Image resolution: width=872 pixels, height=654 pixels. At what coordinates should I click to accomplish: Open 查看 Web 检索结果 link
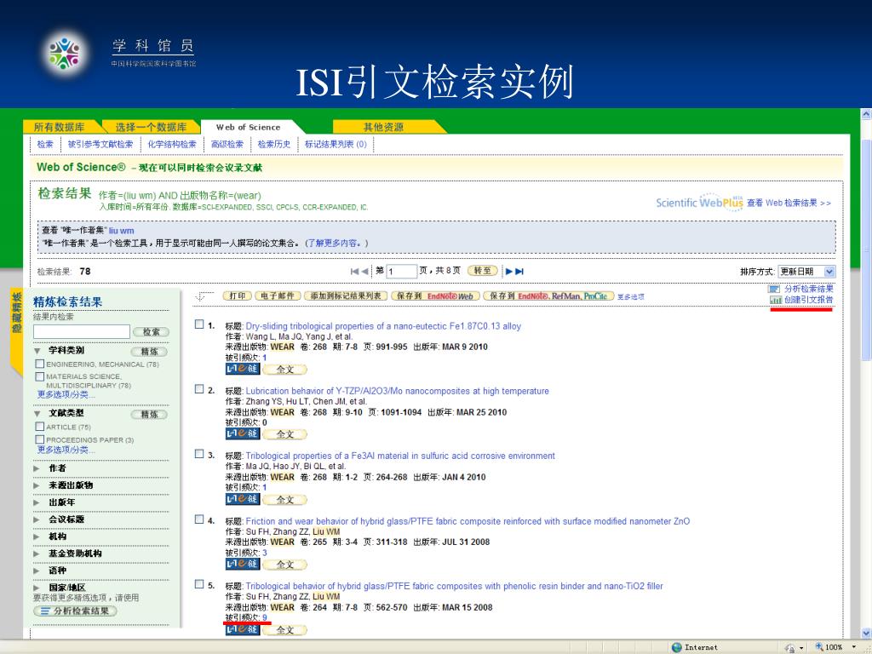coord(789,203)
